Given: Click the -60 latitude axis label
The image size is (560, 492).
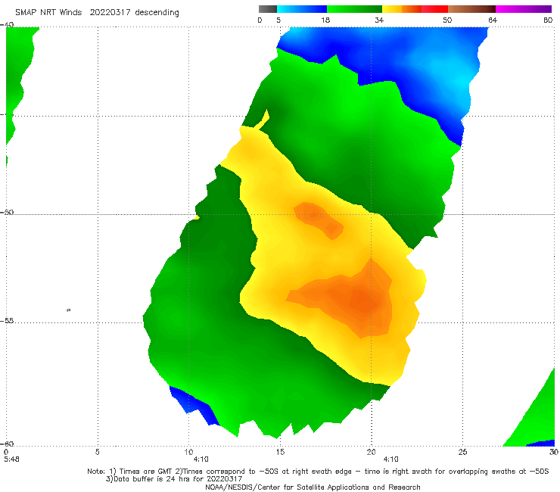Looking at the screenshot, I should pos(7,444).
